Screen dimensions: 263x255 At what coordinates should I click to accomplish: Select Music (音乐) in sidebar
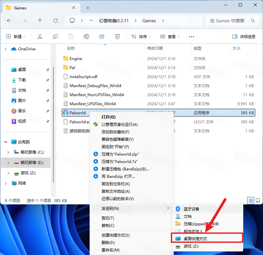coord(22,111)
